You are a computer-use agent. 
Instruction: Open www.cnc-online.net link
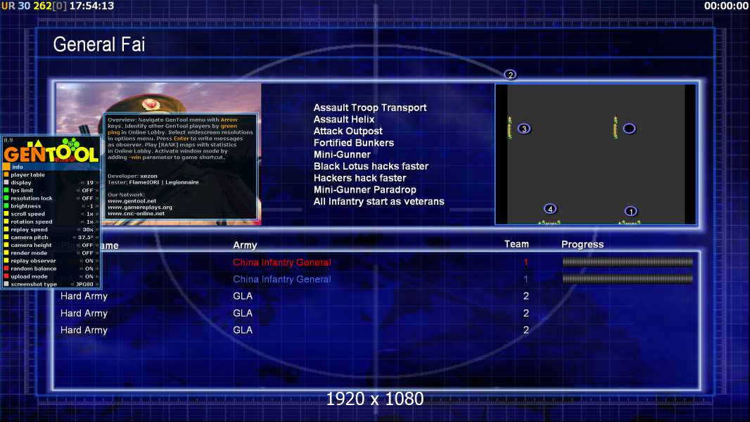click(x=136, y=214)
